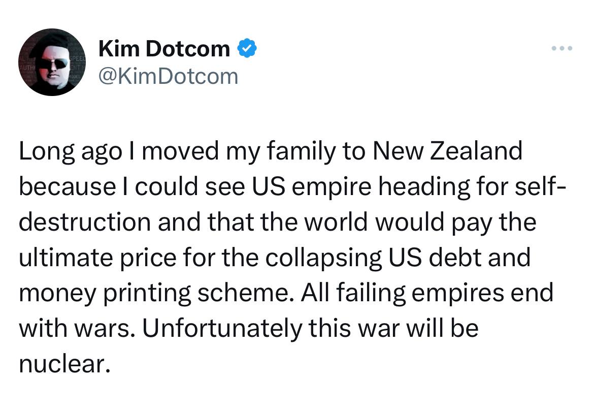Click the blue verified checkmark badge
This screenshot has height=412, width=594.
coord(247,48)
